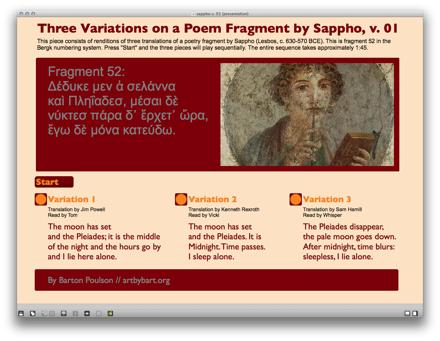
Task: Toggle presentation mode easel icon
Action: (64, 313)
